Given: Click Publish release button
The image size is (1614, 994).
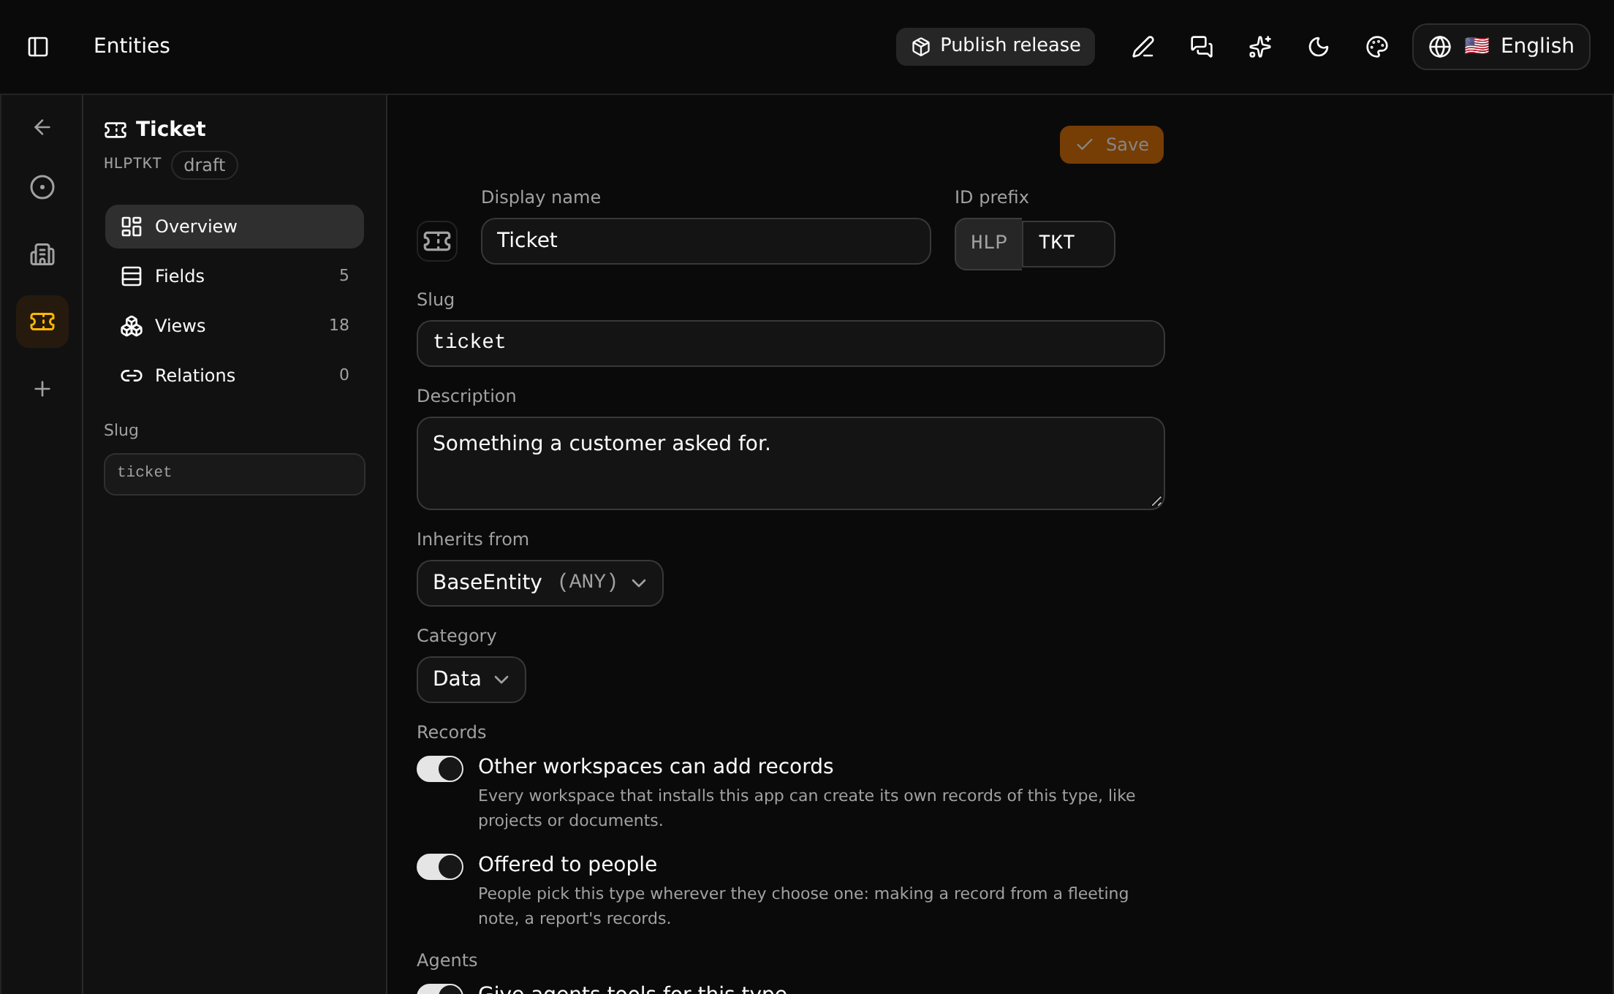Looking at the screenshot, I should [x=996, y=47].
